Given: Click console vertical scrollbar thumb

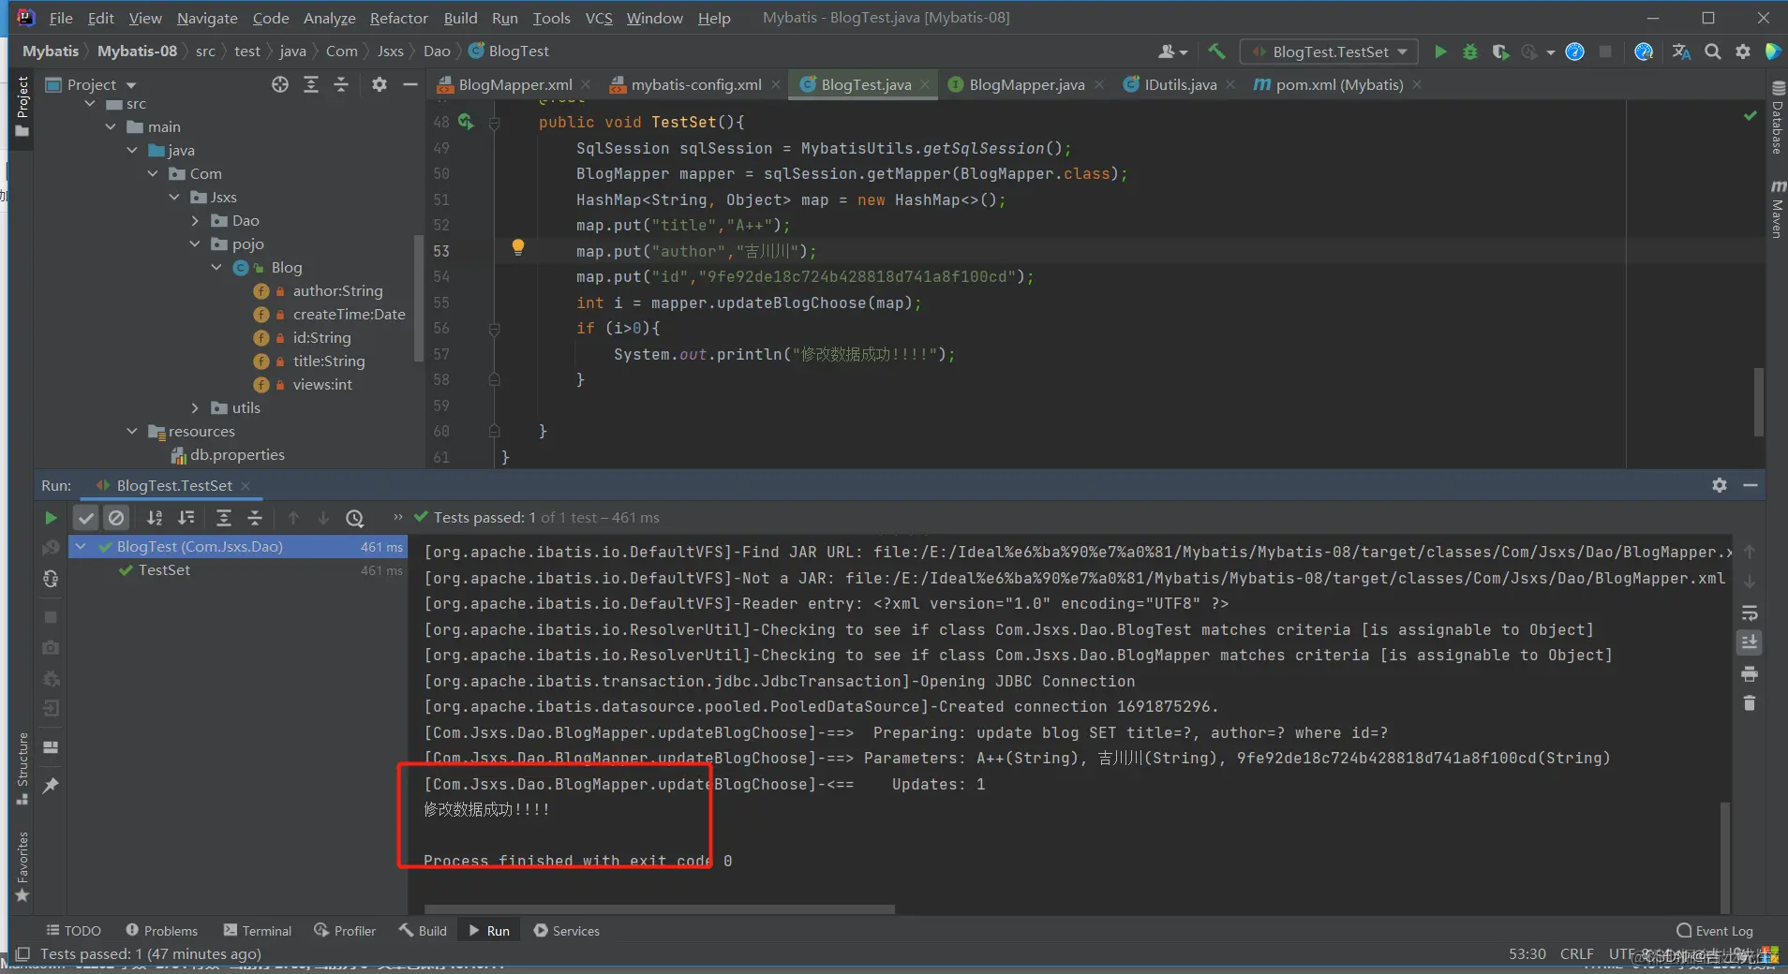Looking at the screenshot, I should pos(1724,857).
